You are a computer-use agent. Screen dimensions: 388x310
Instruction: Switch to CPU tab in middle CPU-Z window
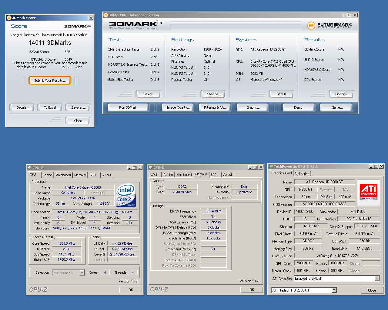pyautogui.click(x=154, y=175)
